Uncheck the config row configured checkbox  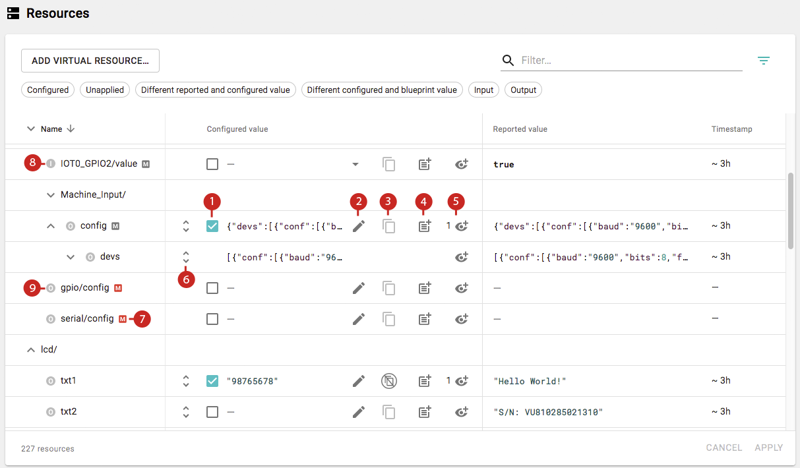pos(212,226)
